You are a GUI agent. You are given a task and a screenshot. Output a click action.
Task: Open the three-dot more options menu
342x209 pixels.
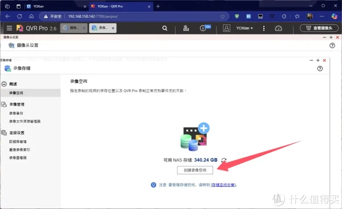(264, 28)
